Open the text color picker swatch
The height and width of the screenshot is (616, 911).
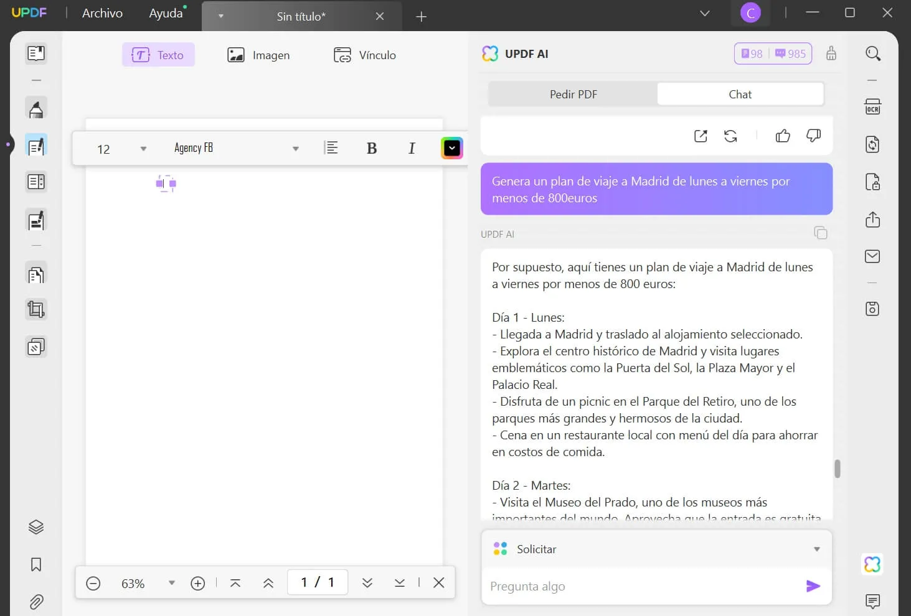tap(452, 148)
